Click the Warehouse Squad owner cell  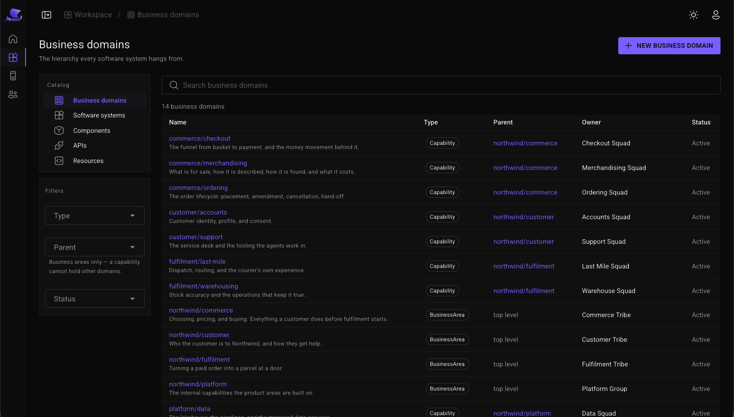[x=608, y=291]
